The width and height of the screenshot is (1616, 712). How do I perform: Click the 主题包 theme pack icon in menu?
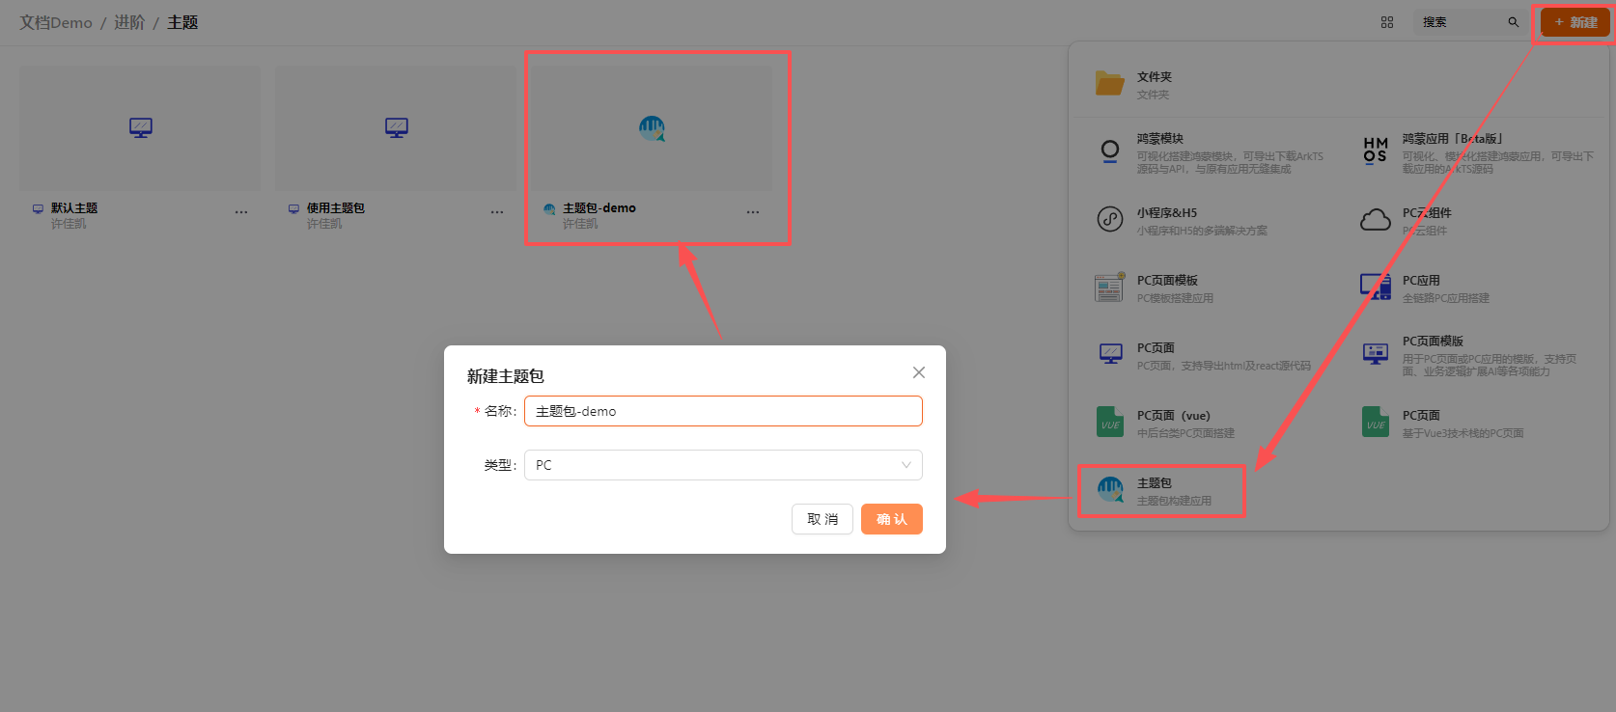(x=1110, y=490)
